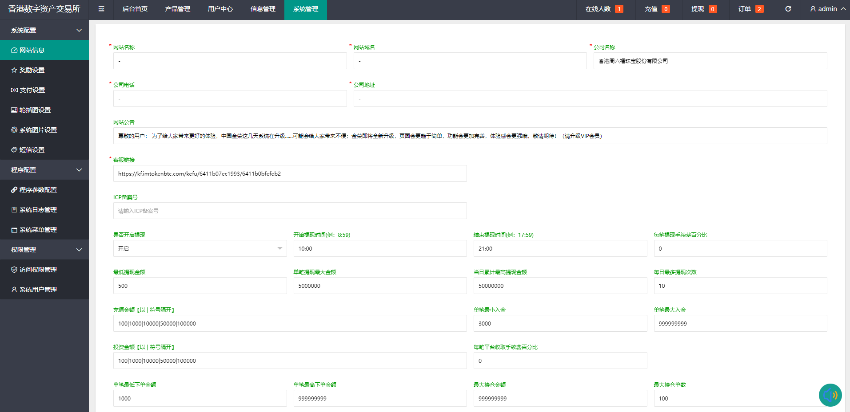Open 系统图片设置 system image settings
This screenshot has width=850, height=412.
point(14,129)
